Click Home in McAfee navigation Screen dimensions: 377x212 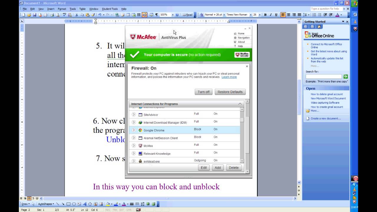point(241,34)
